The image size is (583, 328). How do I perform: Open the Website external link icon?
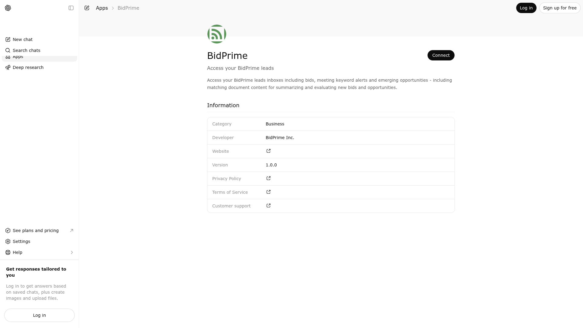(x=268, y=151)
